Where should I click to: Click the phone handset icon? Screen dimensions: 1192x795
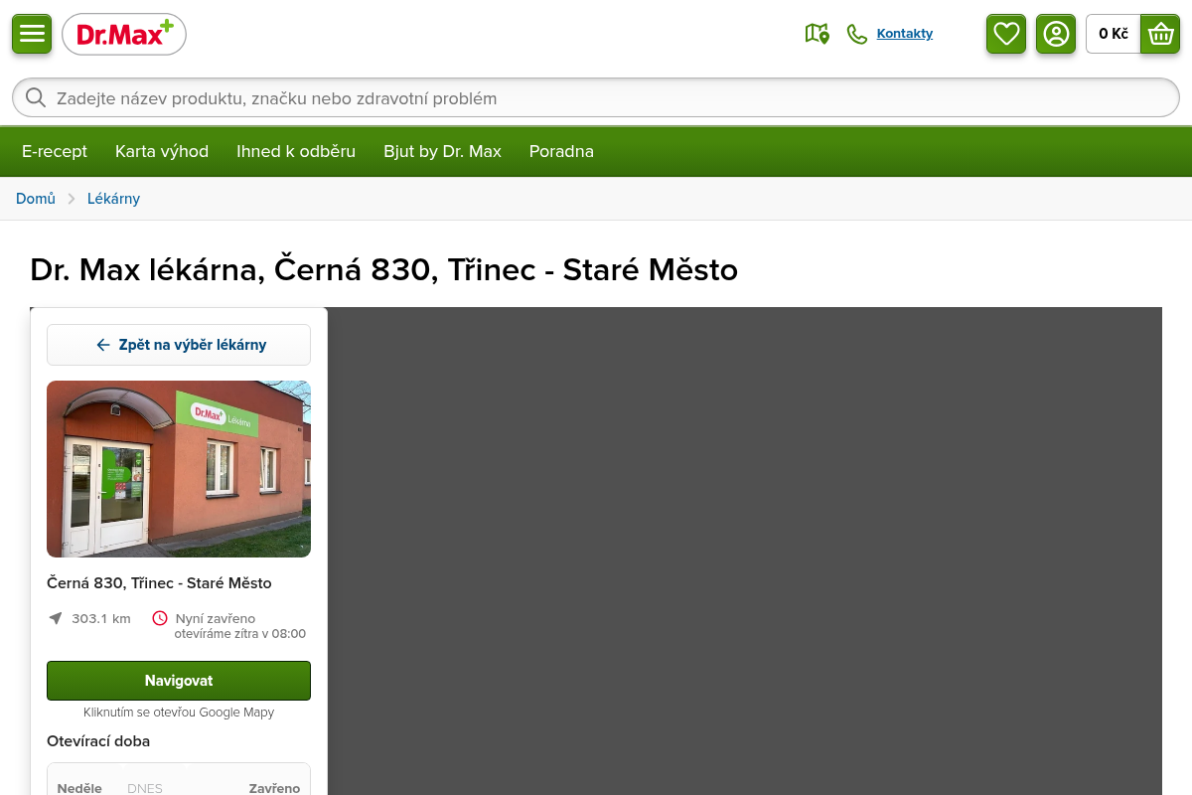(x=856, y=34)
